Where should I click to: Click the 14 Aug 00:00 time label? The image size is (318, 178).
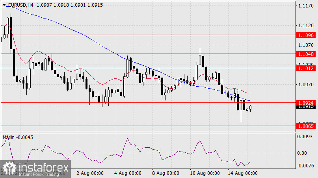pyautogui.click(x=243, y=173)
